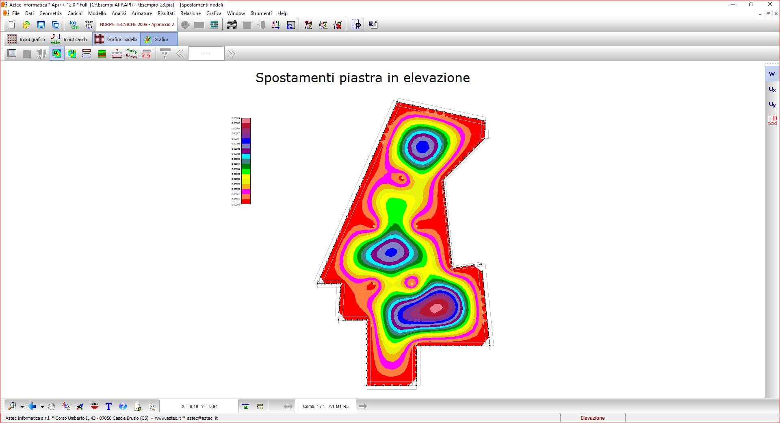Click the Word report export icon

pyautogui.click(x=373, y=25)
